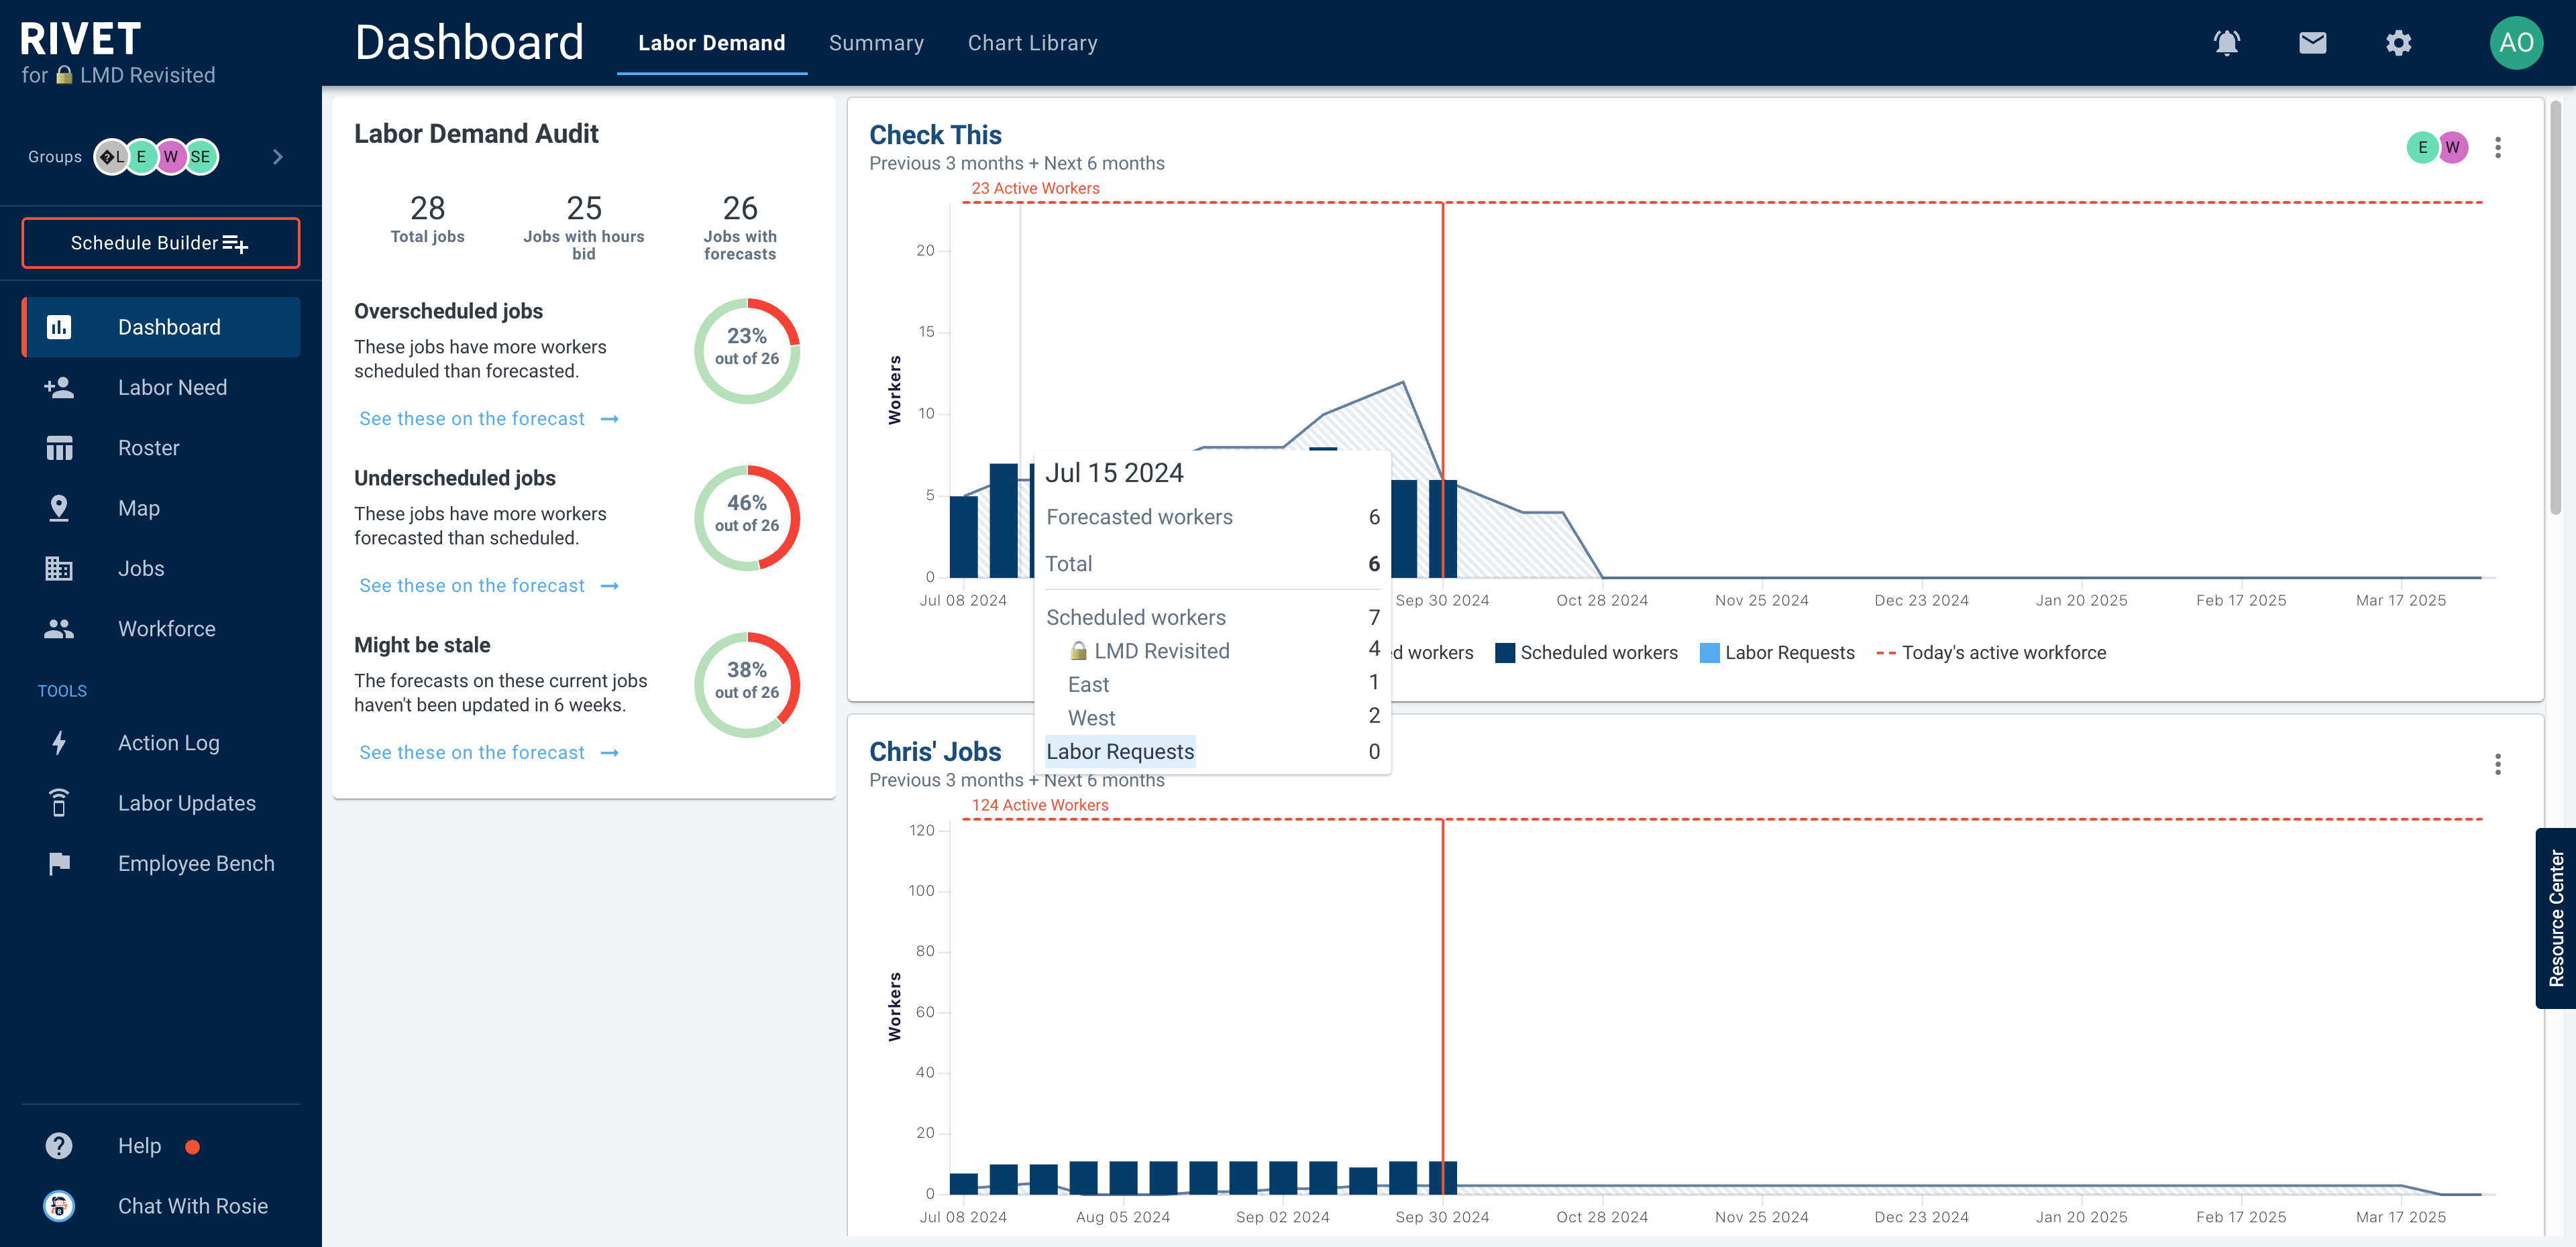
Task: Go to Roster page
Action: pyautogui.click(x=161, y=448)
